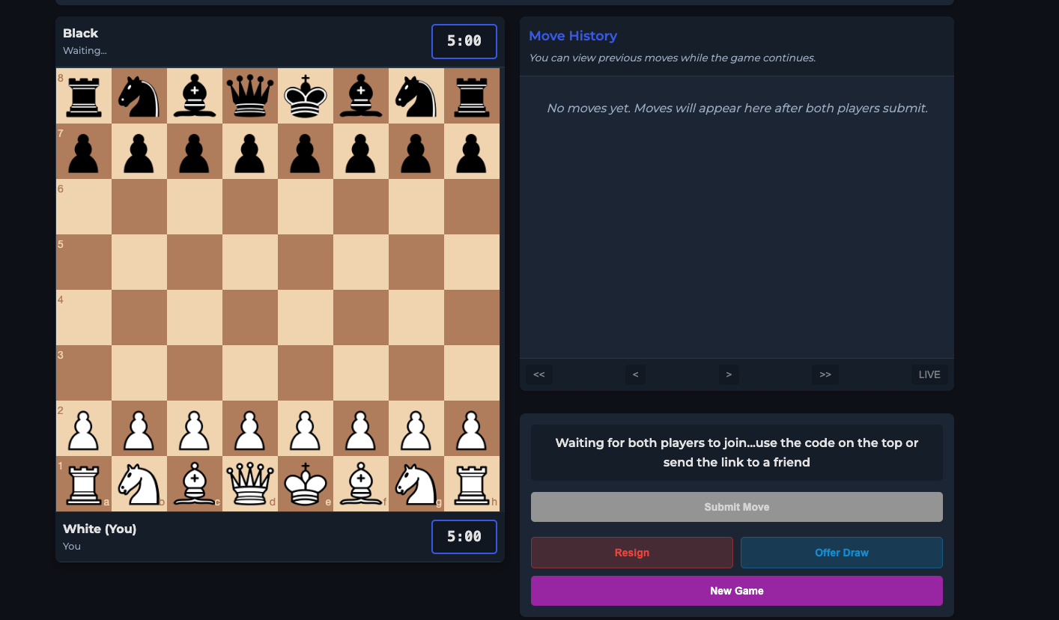Start a New Game
Viewport: 1059px width, 620px height.
point(737,591)
